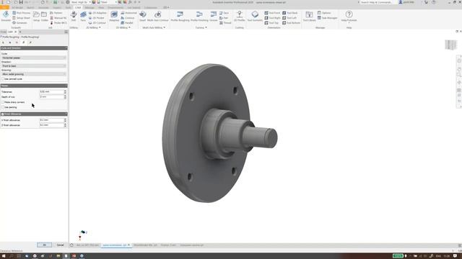Switch to the CAM ribbon tab
This screenshot has width=462, height=259.
click(78, 7)
